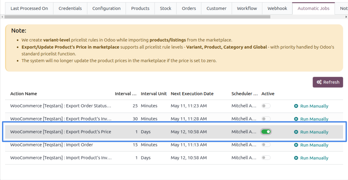
Task: Click interval value 15 in Import Order row
Action: 135,145
